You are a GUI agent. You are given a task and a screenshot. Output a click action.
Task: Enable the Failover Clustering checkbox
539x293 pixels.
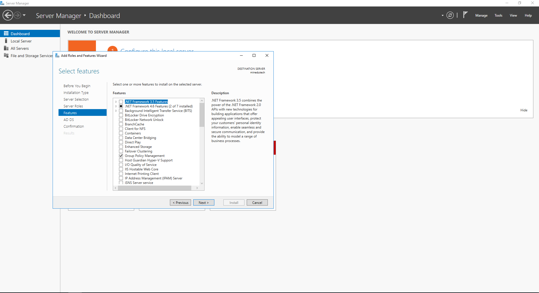click(x=121, y=151)
